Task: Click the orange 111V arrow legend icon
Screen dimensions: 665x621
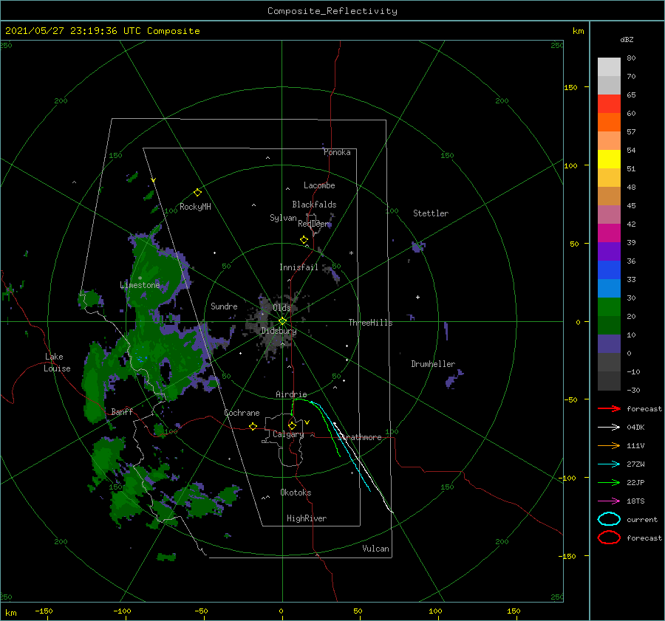Action: [x=609, y=445]
